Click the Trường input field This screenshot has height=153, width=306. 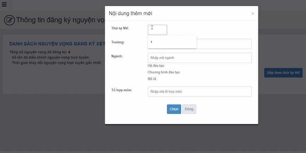(x=224, y=44)
